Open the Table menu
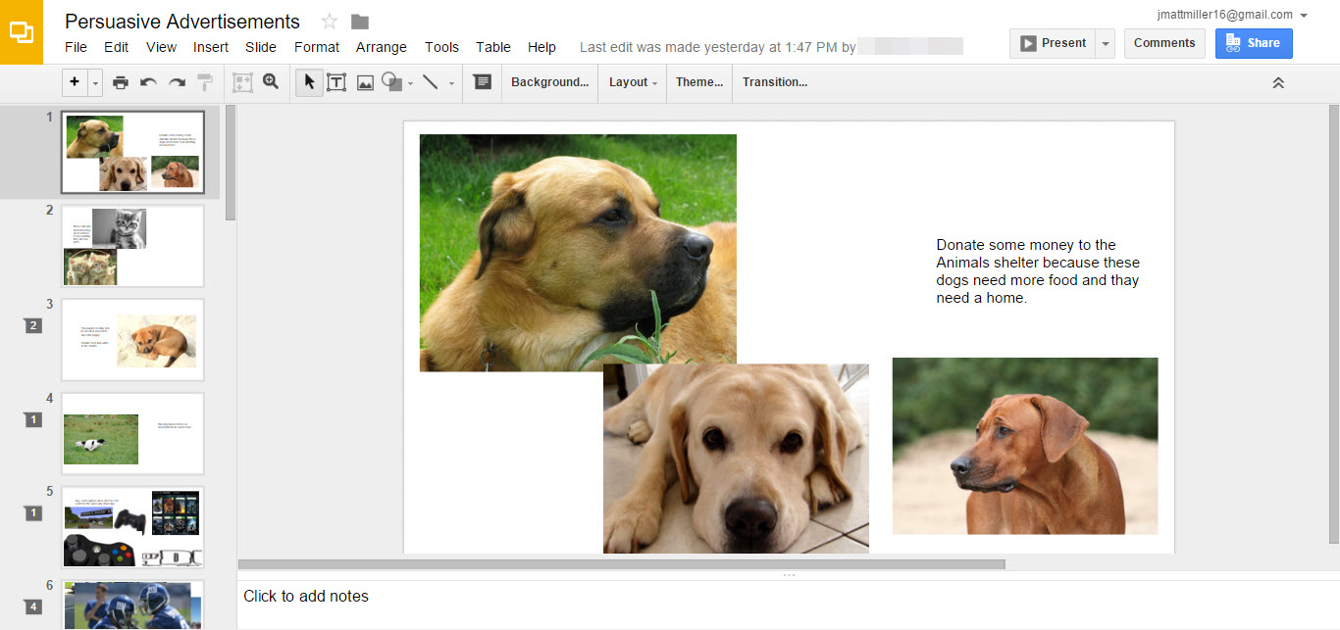The image size is (1340, 630). coord(493,47)
